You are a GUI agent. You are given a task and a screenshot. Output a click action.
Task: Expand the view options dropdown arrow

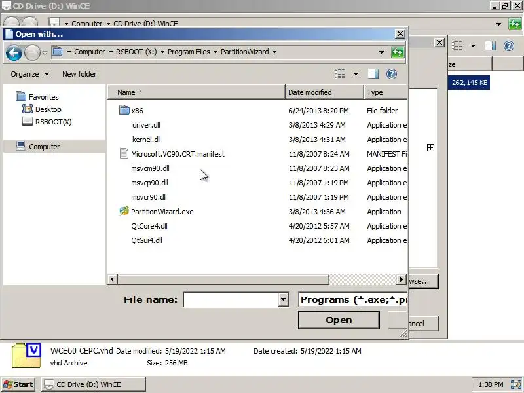[356, 74]
